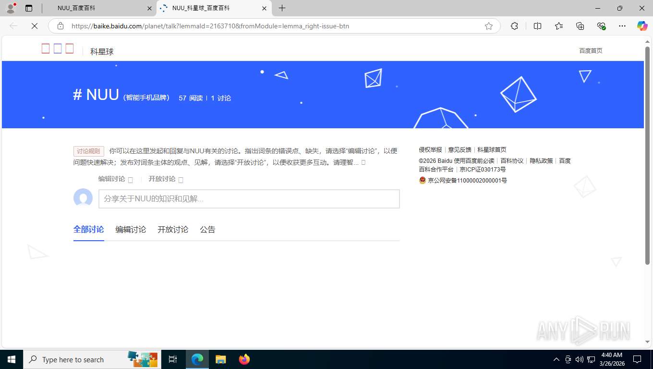Open the Extensions icon
The image size is (653, 369).
click(x=514, y=26)
